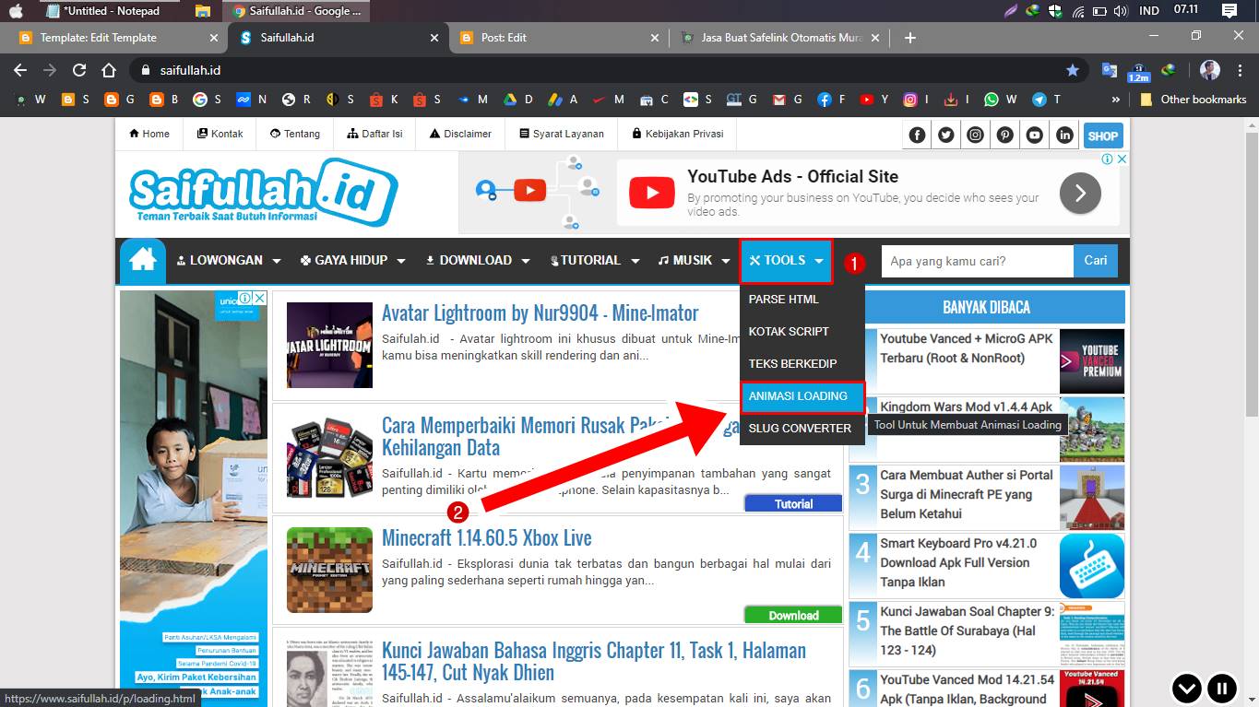The image size is (1259, 707).
Task: Open the Kebijakan Privasi link
Action: [x=678, y=134]
